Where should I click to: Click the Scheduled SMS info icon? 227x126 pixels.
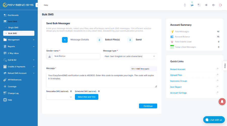(99, 91)
